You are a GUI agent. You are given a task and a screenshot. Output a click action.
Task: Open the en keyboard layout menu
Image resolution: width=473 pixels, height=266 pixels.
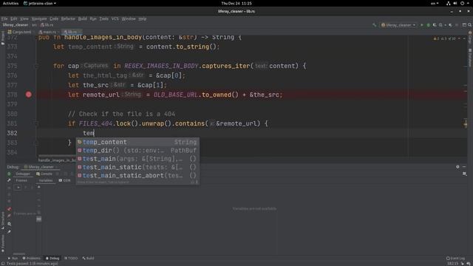tap(435, 3)
